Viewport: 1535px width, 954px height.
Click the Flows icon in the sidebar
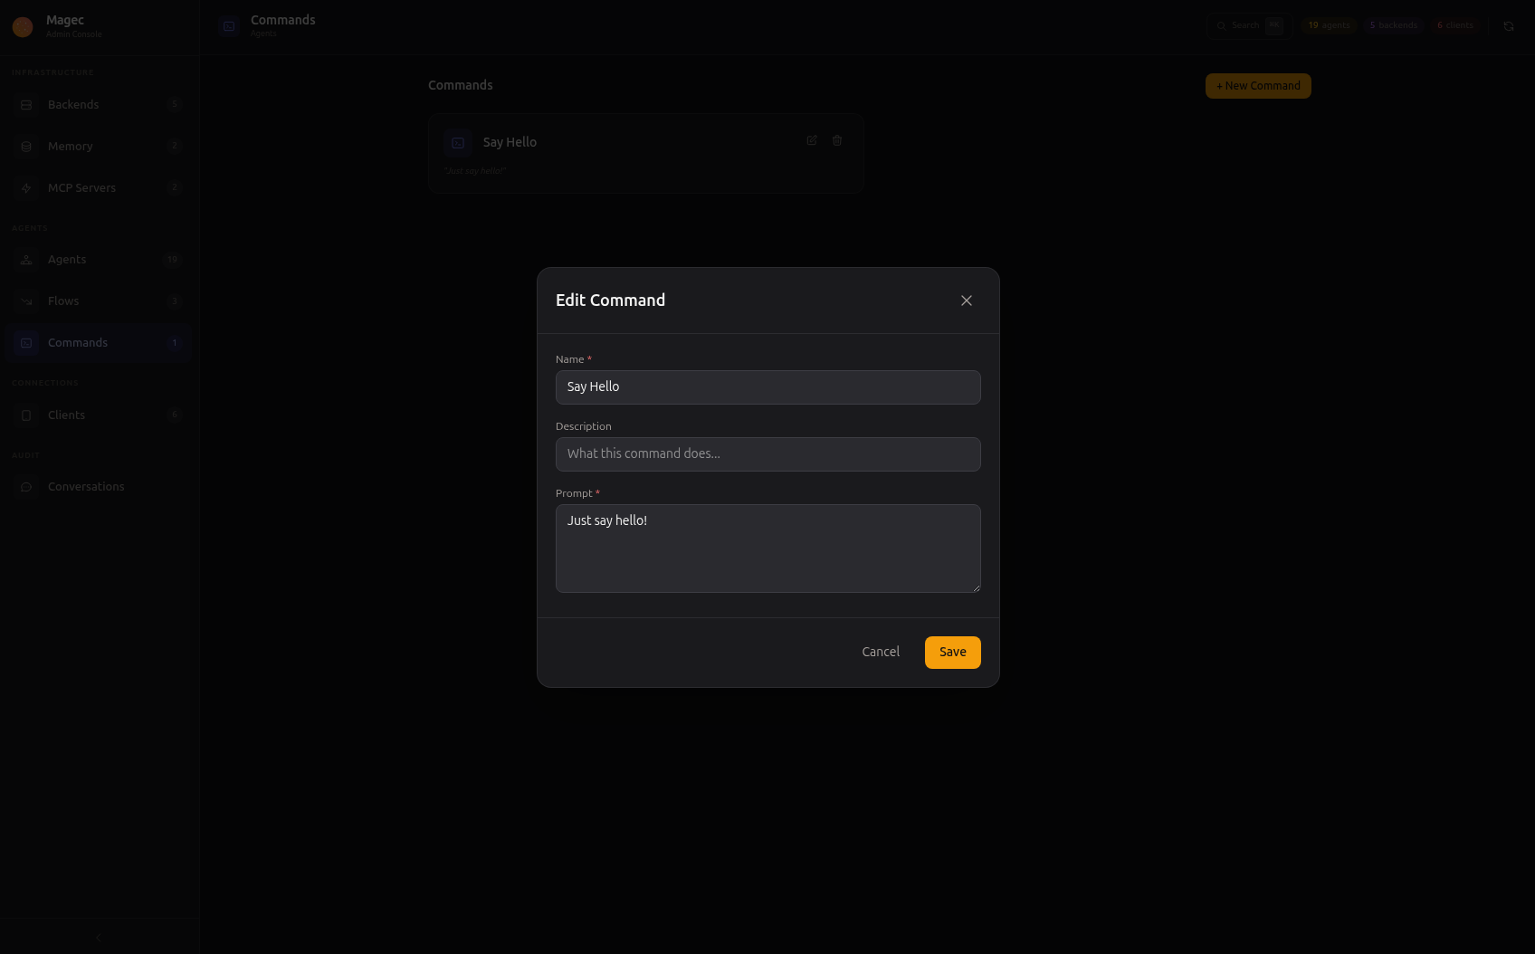[x=25, y=301]
